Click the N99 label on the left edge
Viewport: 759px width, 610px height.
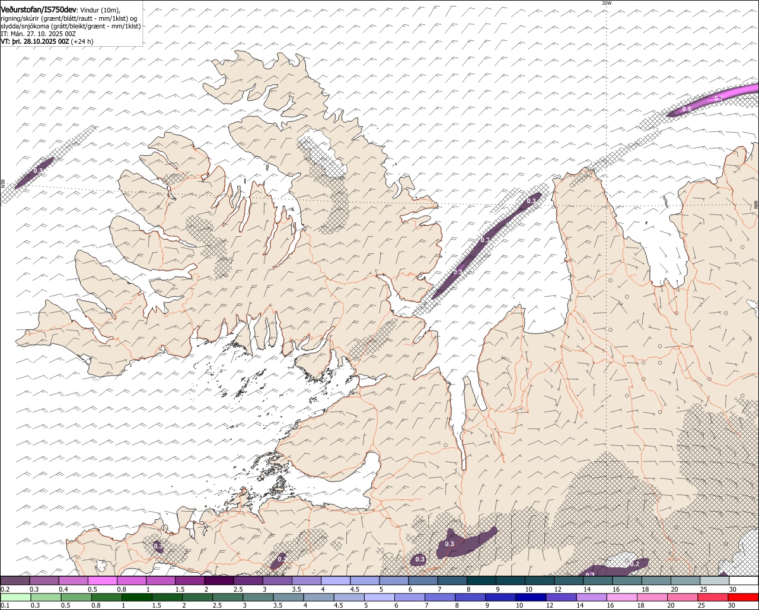point(3,184)
